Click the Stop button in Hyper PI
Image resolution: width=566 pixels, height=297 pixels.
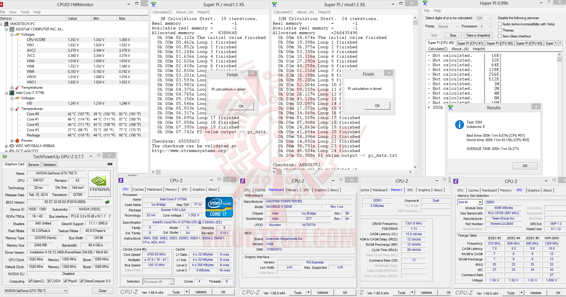coord(453,35)
